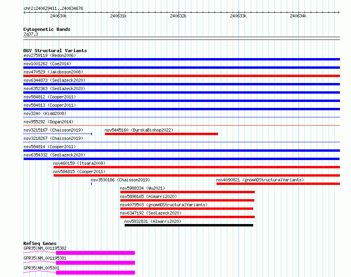Click the nsv584813 (Cooper2011) label
351x277 pixels.
50,105
